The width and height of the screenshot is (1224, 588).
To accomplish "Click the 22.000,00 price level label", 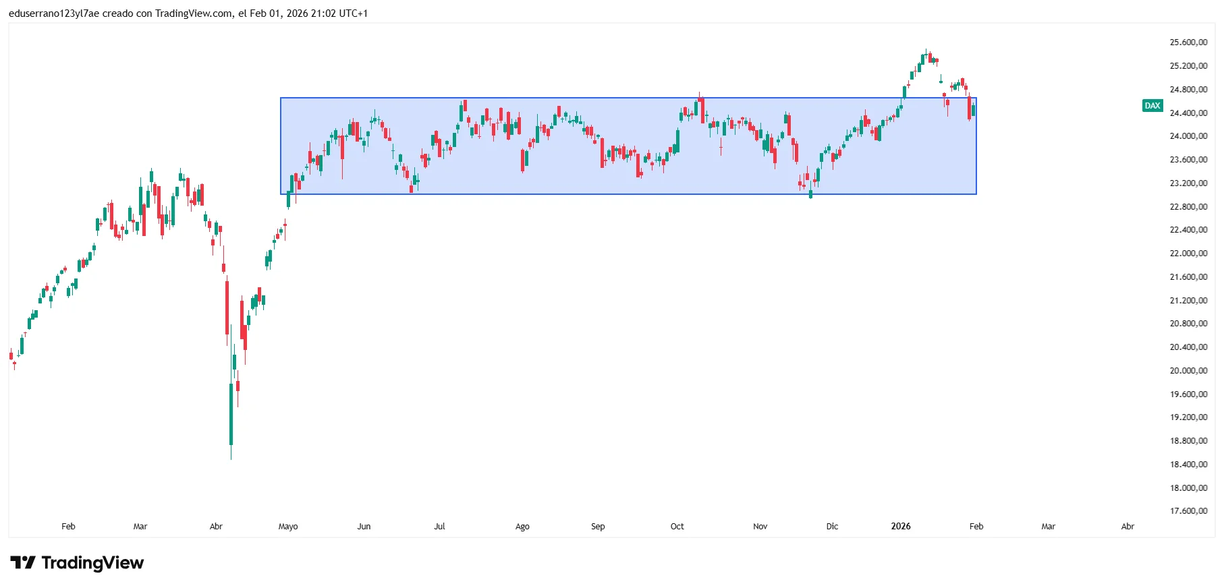I will [x=1188, y=254].
